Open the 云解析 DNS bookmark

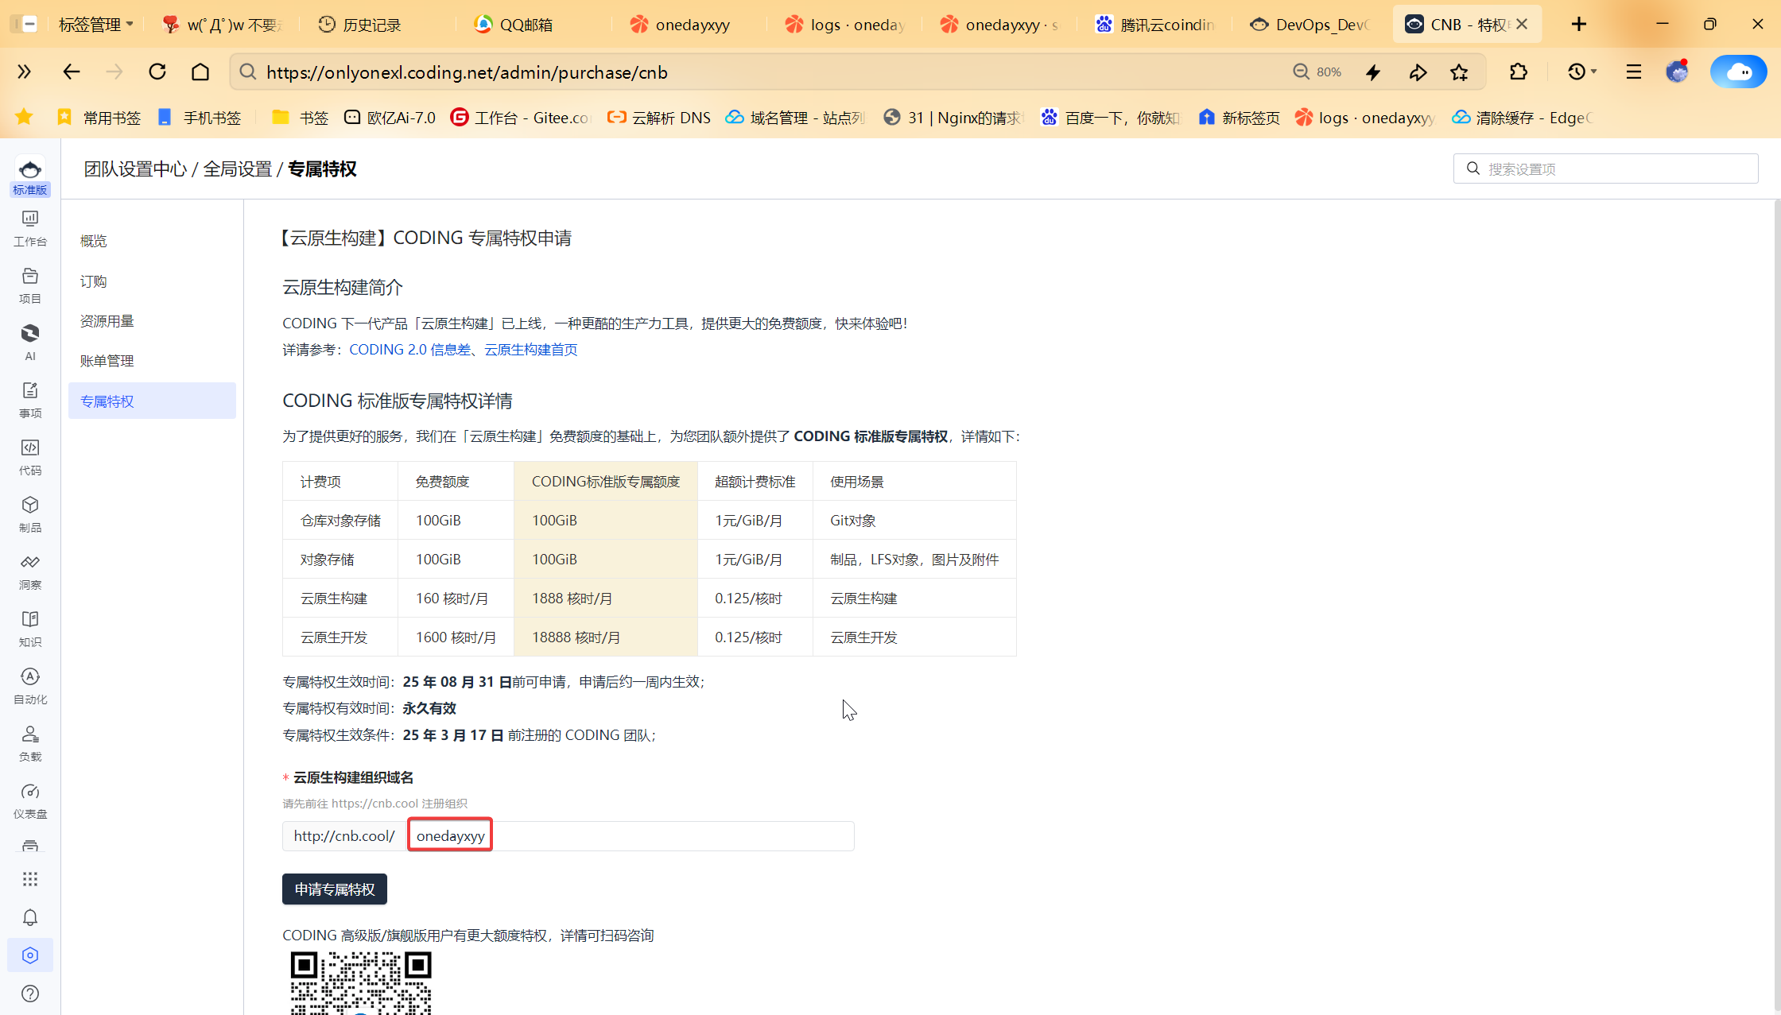pos(659,118)
